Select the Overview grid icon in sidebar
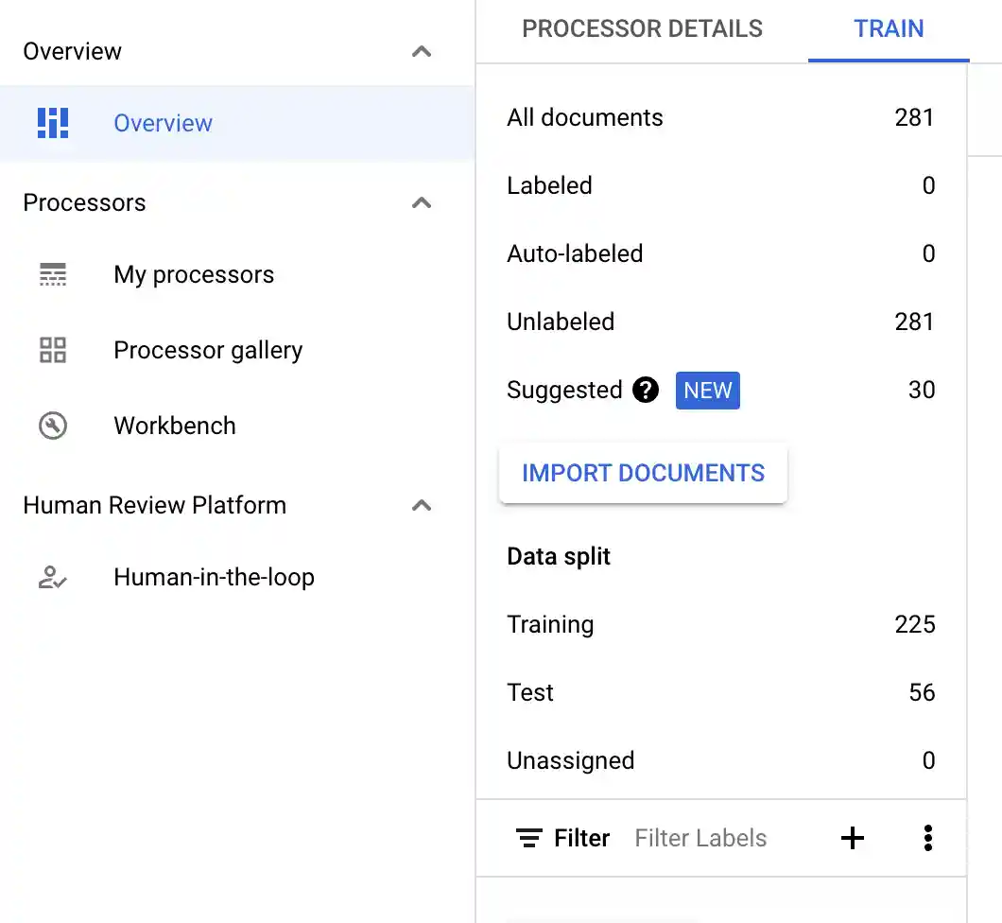 click(x=53, y=123)
